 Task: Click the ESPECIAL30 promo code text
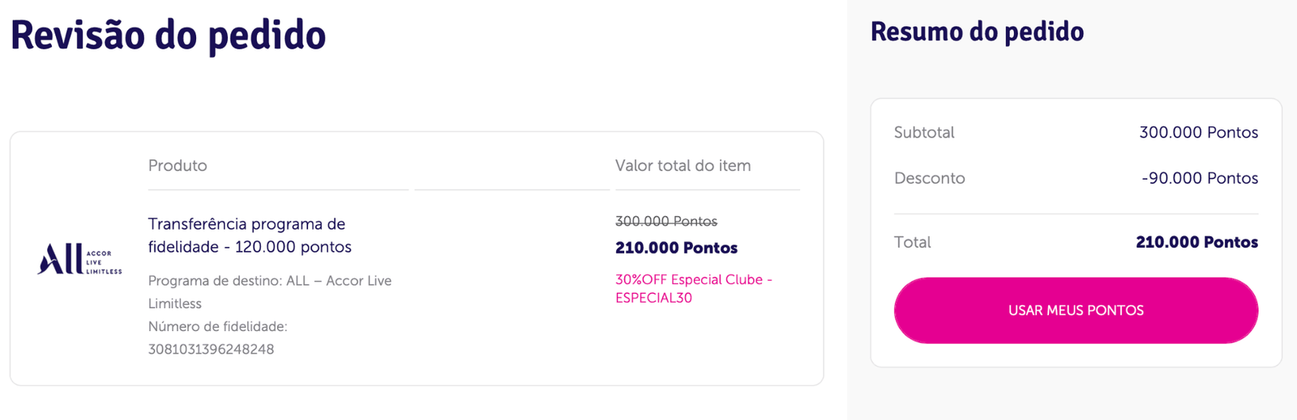pyautogui.click(x=653, y=298)
